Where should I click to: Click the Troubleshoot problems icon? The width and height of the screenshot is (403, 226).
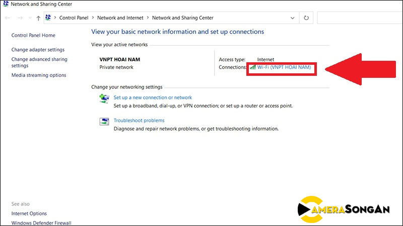pos(104,122)
